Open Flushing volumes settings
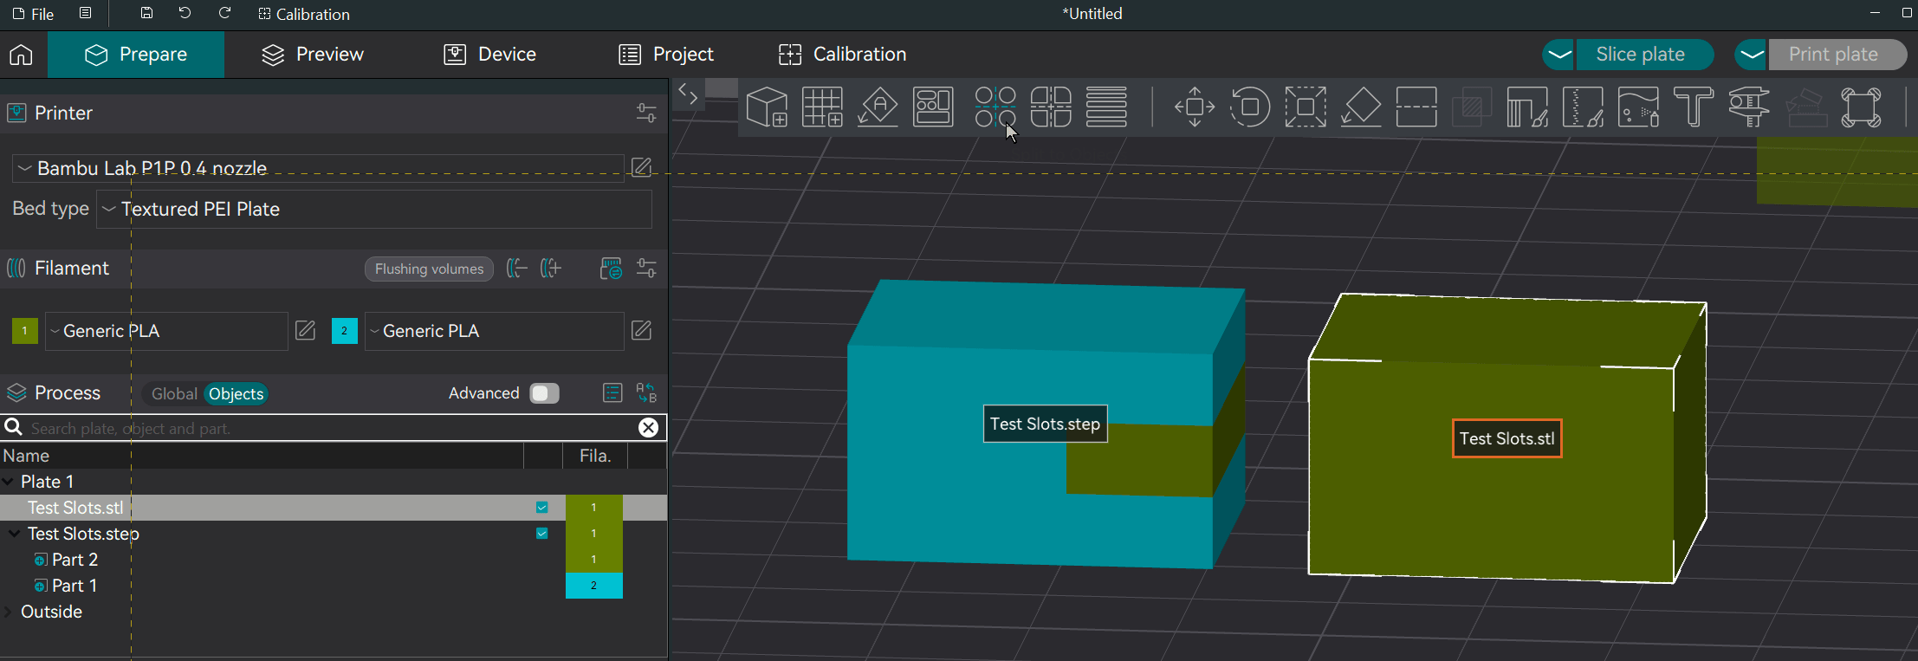The image size is (1918, 661). (x=429, y=269)
